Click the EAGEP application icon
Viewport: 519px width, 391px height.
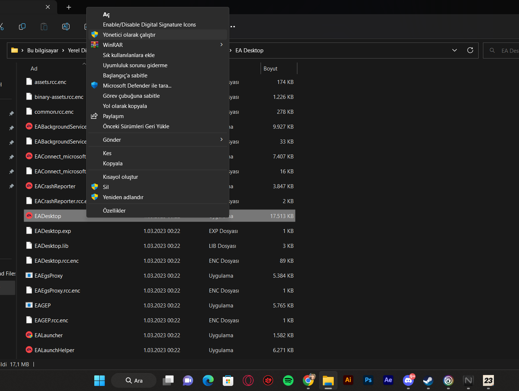29,305
